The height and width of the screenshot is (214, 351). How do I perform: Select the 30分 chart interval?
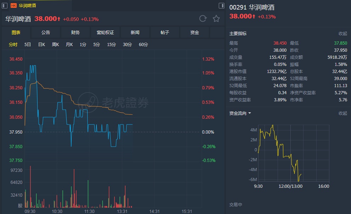coord(127,45)
